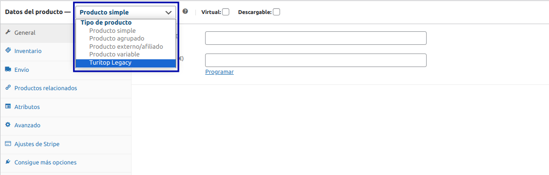Click the Inventario tag icon
The width and height of the screenshot is (549, 175).
coord(8,51)
